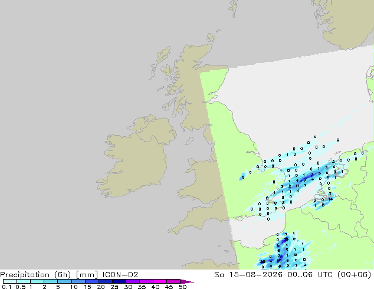This screenshot has width=374, height=289.
Task: Click the 'ICON-D2' model name text
Action: (120, 275)
